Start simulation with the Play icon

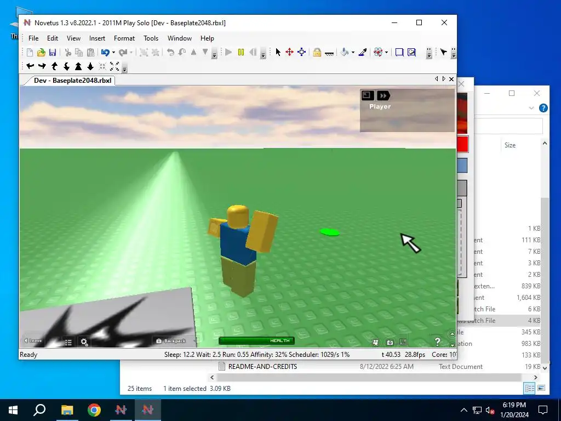tap(228, 52)
